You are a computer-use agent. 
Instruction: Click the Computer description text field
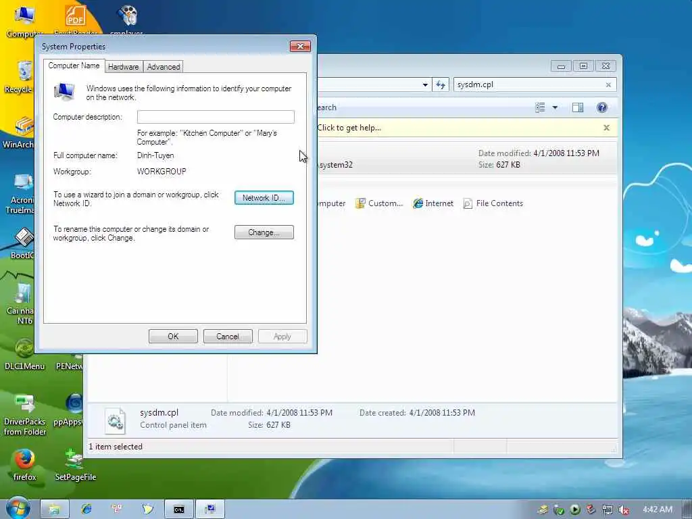[x=216, y=117]
